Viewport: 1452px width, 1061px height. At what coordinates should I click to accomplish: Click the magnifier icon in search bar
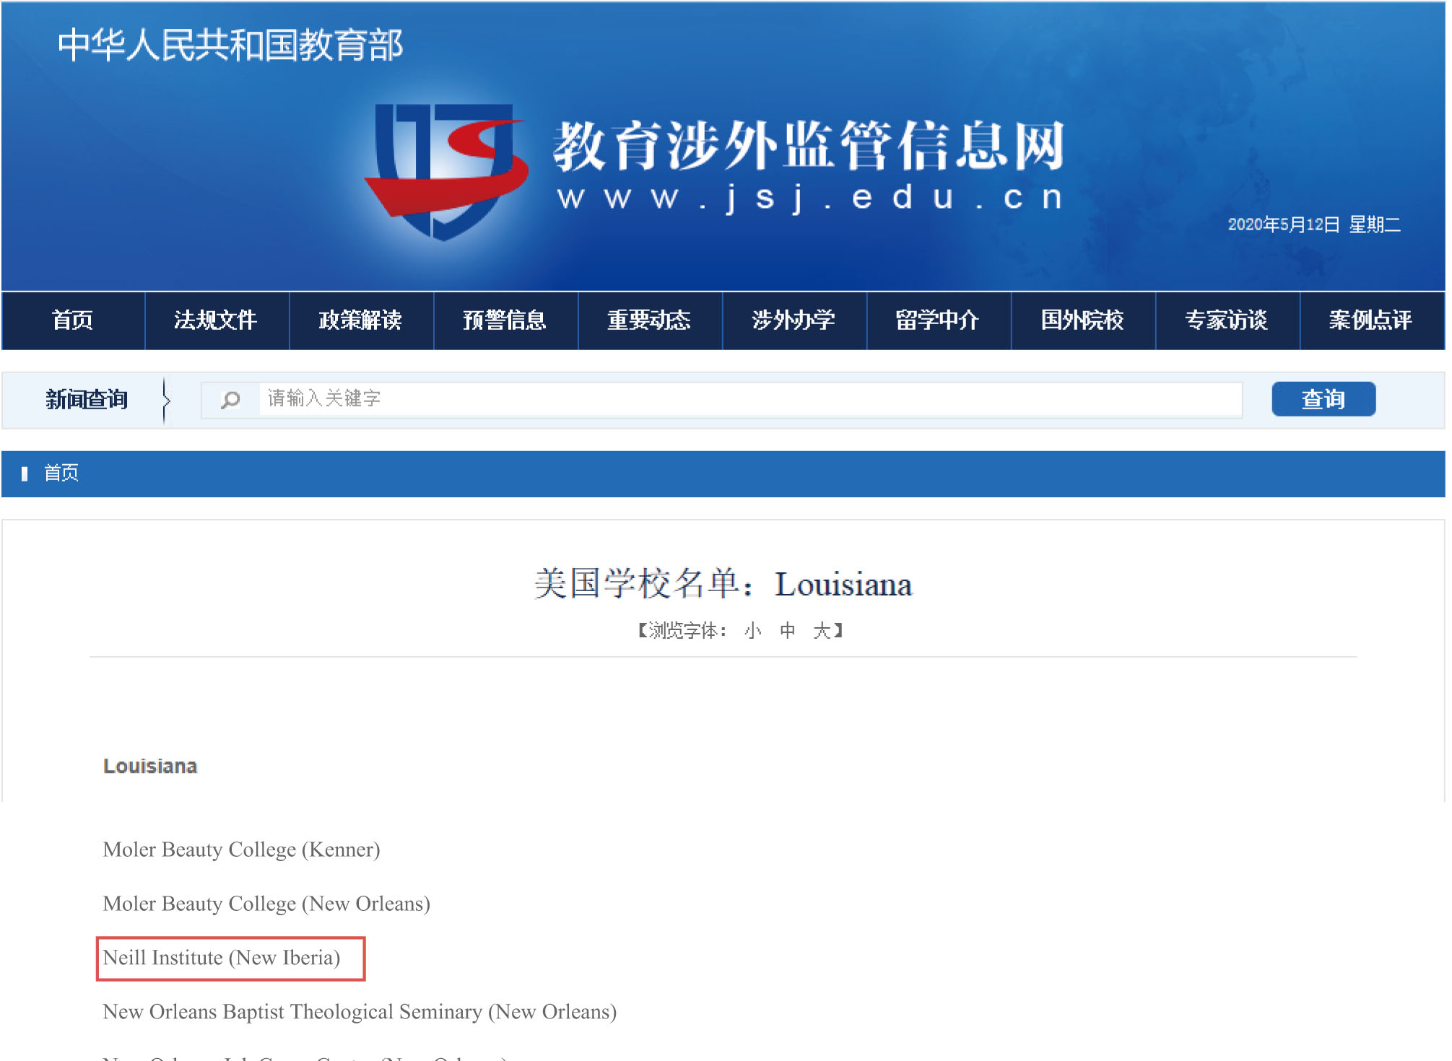click(230, 399)
